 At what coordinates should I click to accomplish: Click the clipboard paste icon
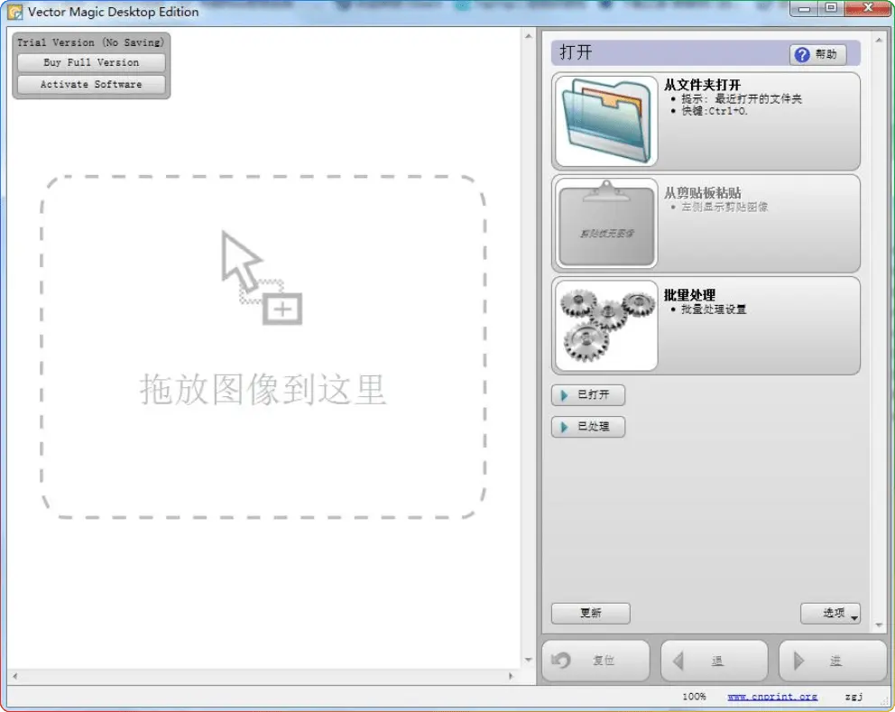coord(606,224)
